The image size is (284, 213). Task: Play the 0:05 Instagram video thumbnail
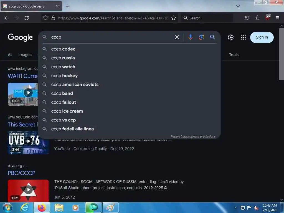[x=23, y=94]
